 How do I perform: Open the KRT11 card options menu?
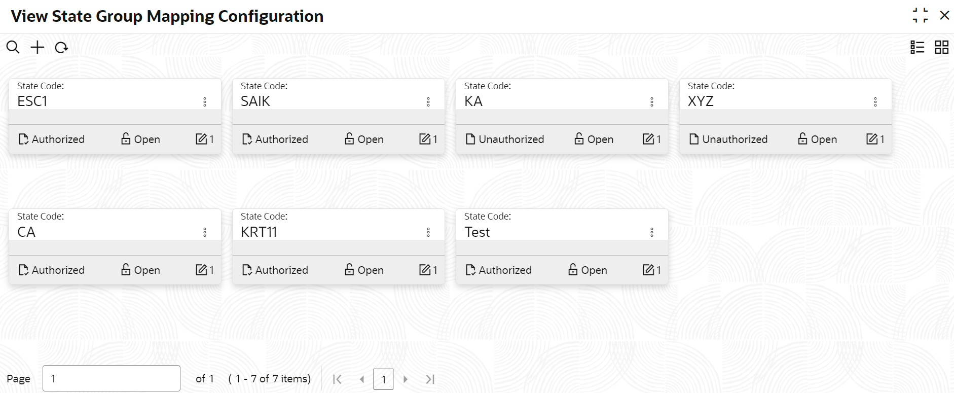click(428, 232)
